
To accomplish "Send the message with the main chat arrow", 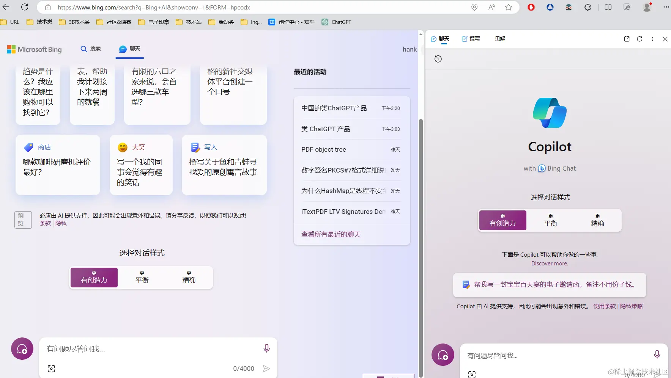I will 266,369.
